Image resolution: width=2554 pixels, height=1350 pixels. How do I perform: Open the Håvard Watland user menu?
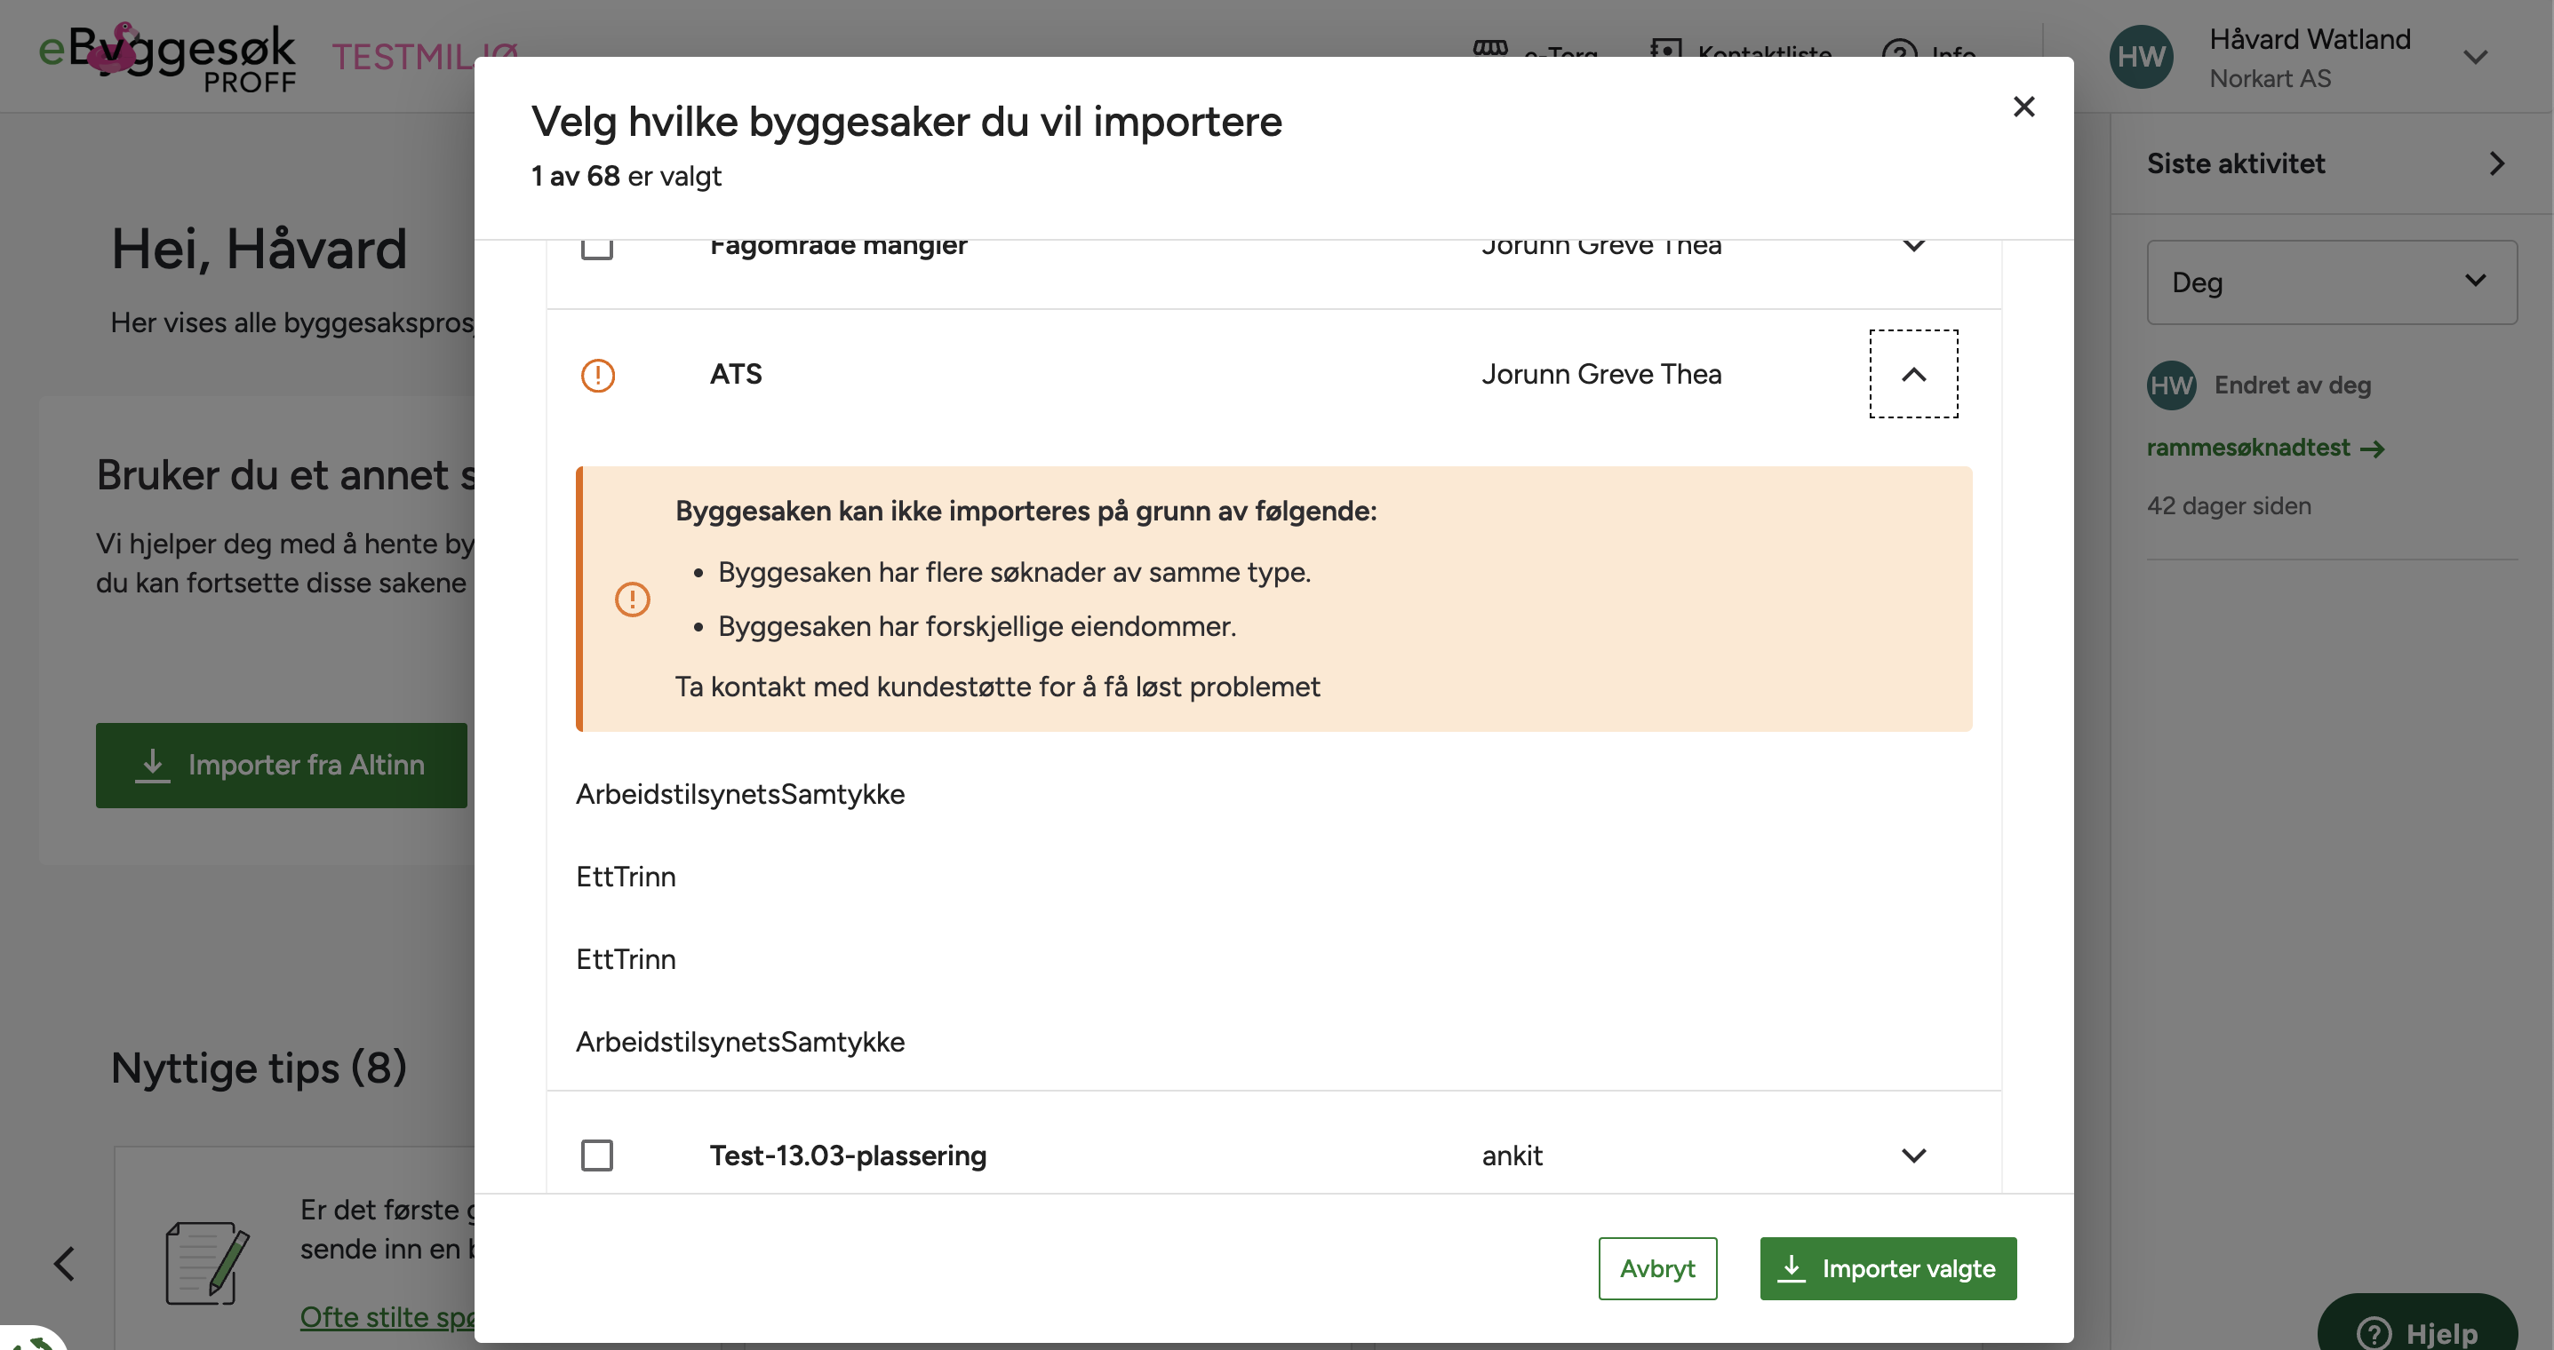point(2475,58)
